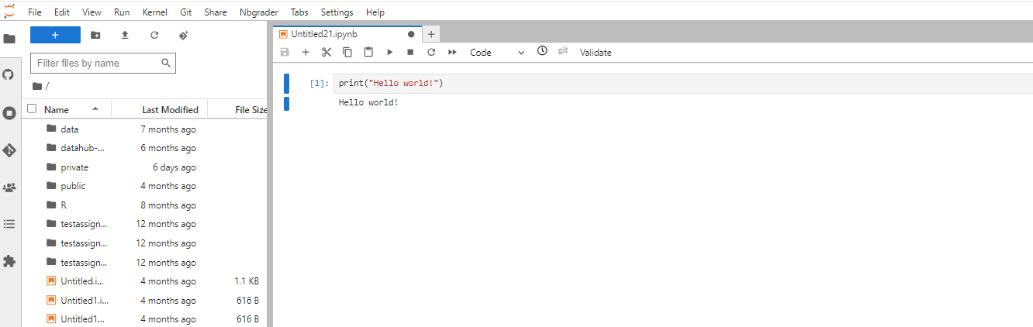Select the R folder
The height and width of the screenshot is (327, 1033).
coord(145,205)
